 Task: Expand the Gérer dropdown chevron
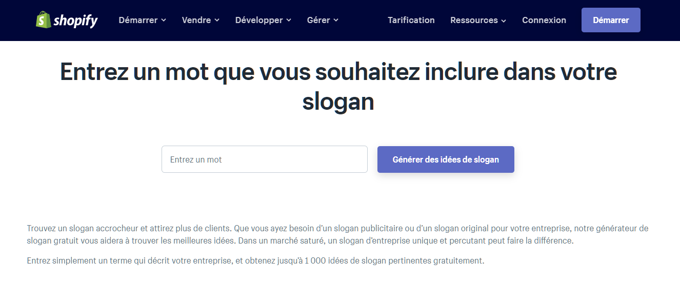335,21
